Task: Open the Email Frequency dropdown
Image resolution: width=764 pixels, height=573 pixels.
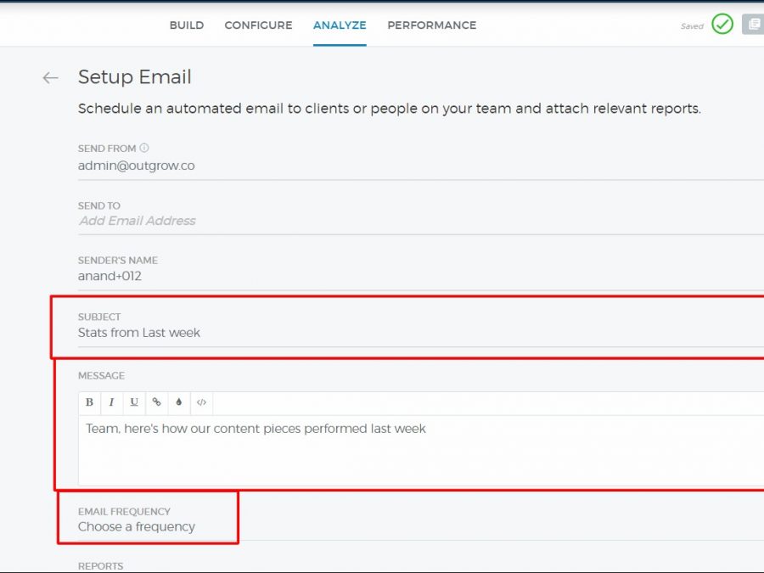Action: 137,526
